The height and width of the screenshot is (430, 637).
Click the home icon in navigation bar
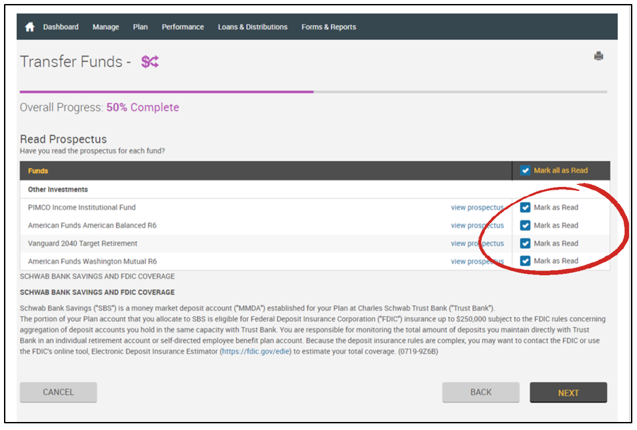click(x=29, y=27)
